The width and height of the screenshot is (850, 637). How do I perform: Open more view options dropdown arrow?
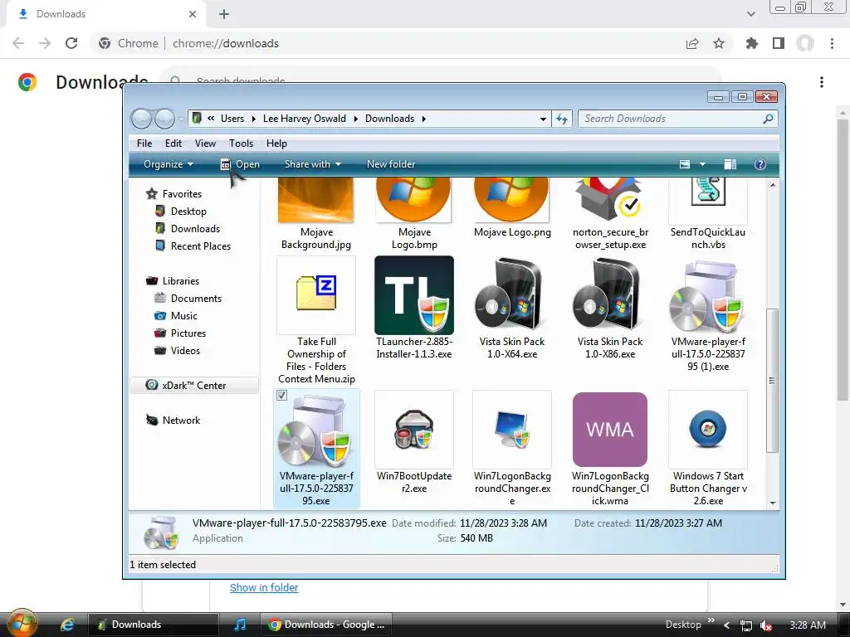(702, 164)
